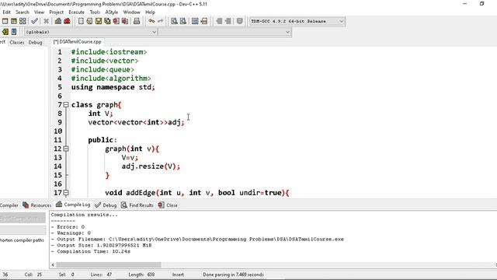Click the '#include<iostream>' line of code

click(x=109, y=52)
